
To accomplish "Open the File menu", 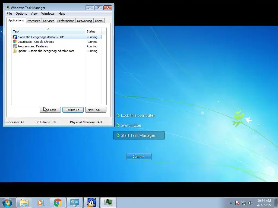I will point(9,14).
